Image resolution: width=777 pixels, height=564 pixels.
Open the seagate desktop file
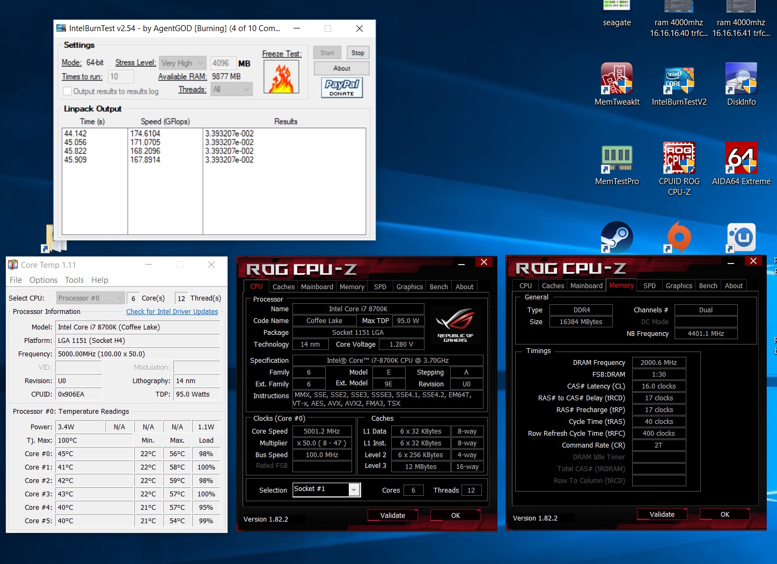point(617,14)
